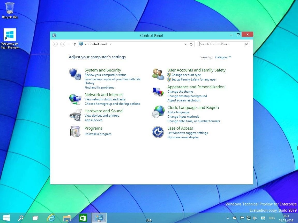
Task: Click Adjust screen resolution
Action: 184,100
